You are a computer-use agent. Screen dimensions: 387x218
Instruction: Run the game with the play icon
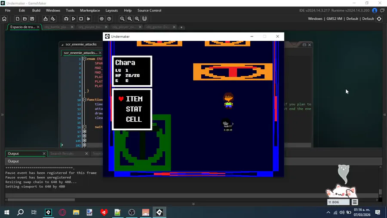click(74, 19)
